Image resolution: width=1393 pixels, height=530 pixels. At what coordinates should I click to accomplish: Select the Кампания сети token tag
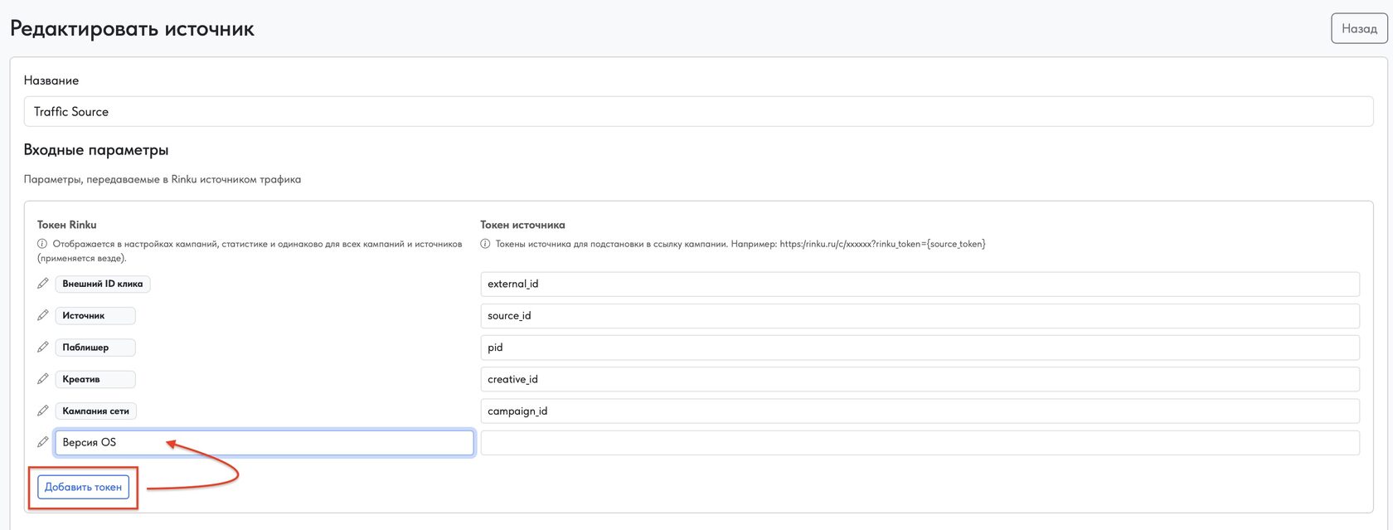pyautogui.click(x=96, y=411)
